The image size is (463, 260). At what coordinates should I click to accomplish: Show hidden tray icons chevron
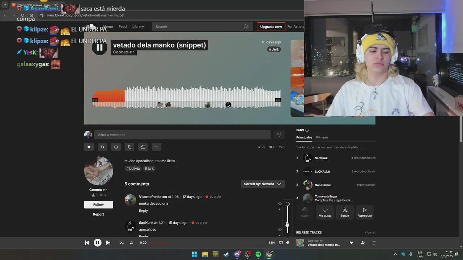[x=395, y=254]
